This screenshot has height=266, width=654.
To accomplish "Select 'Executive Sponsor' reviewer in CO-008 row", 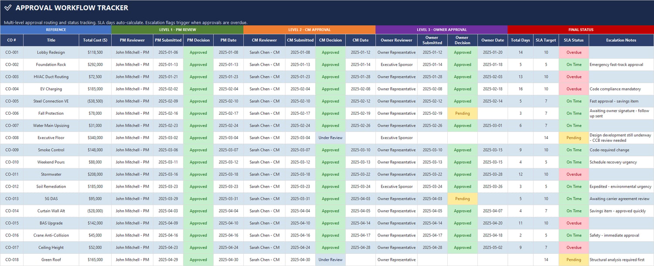I will pyautogui.click(x=396, y=137).
